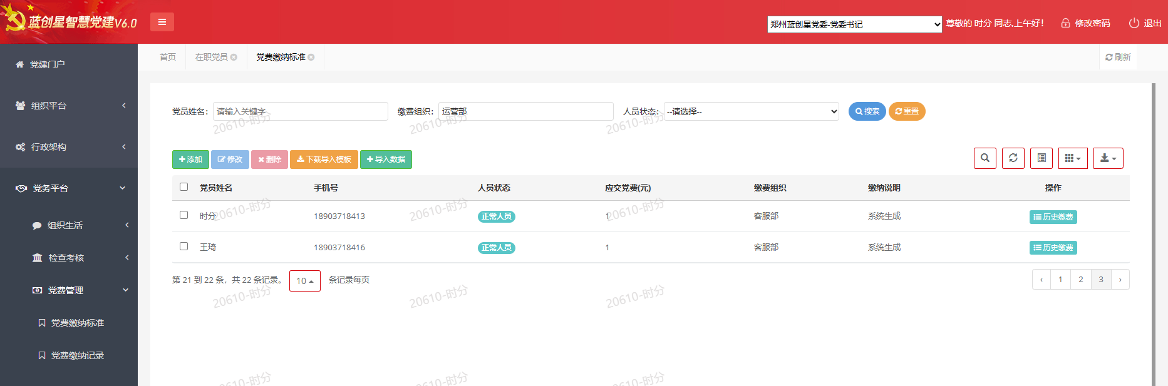Open 历史缴费 for the 王琦 row
1168x386 pixels.
click(1053, 248)
